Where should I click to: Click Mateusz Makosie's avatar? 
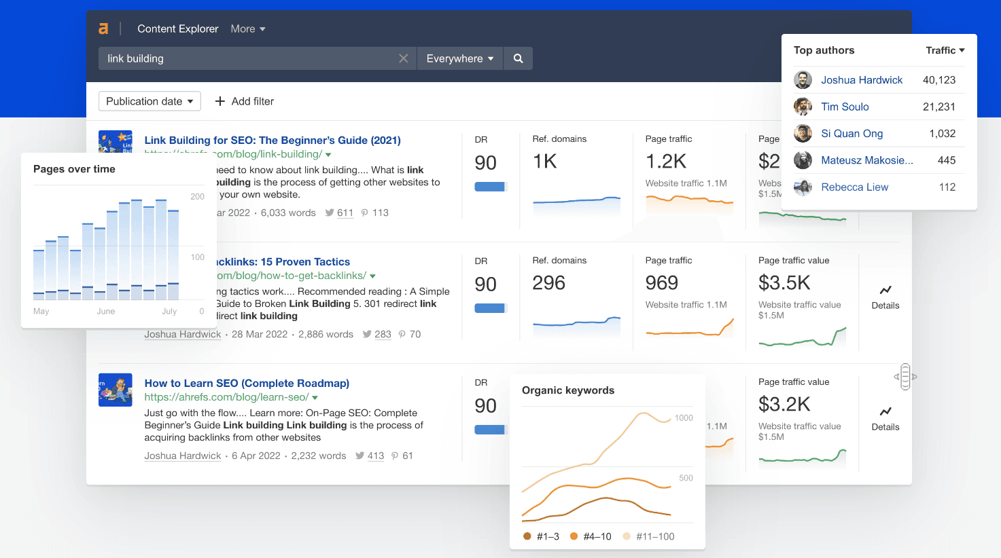(x=803, y=160)
